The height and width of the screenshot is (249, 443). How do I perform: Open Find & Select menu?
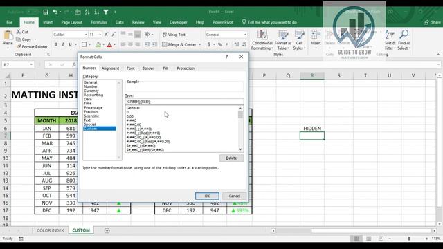pyautogui.click(x=404, y=40)
